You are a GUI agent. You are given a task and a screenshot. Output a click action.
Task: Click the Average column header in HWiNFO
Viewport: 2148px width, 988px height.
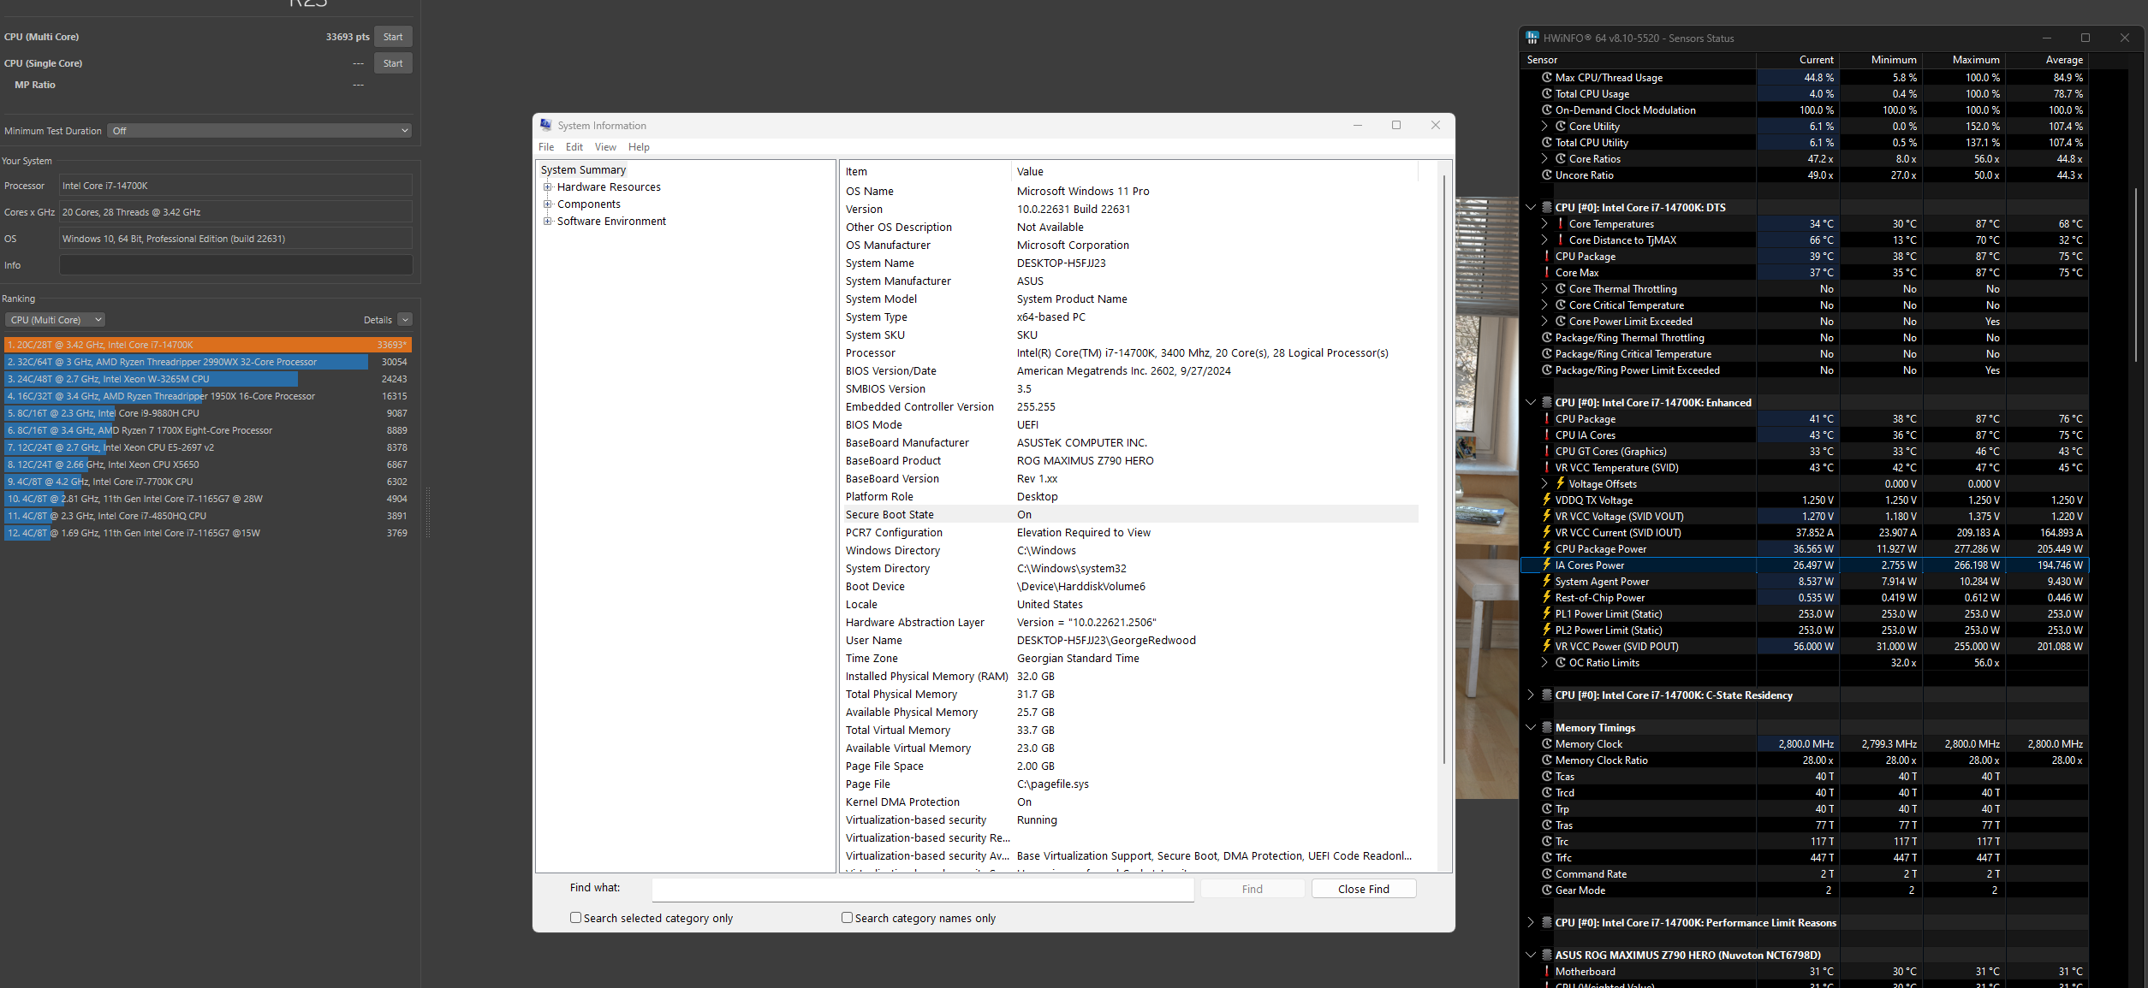(x=2047, y=60)
